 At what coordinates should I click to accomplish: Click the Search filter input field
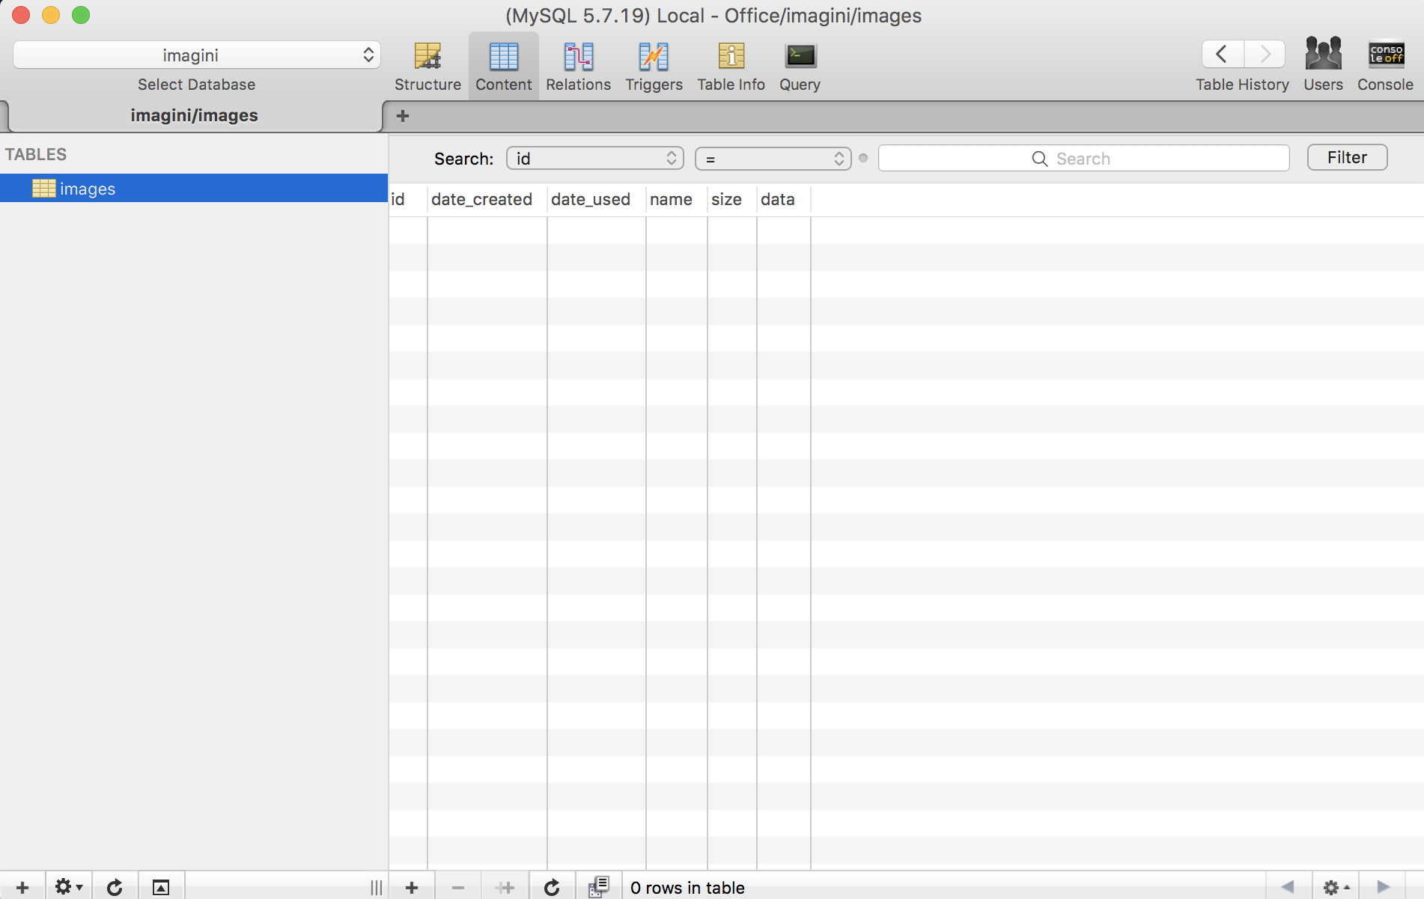[1083, 159]
